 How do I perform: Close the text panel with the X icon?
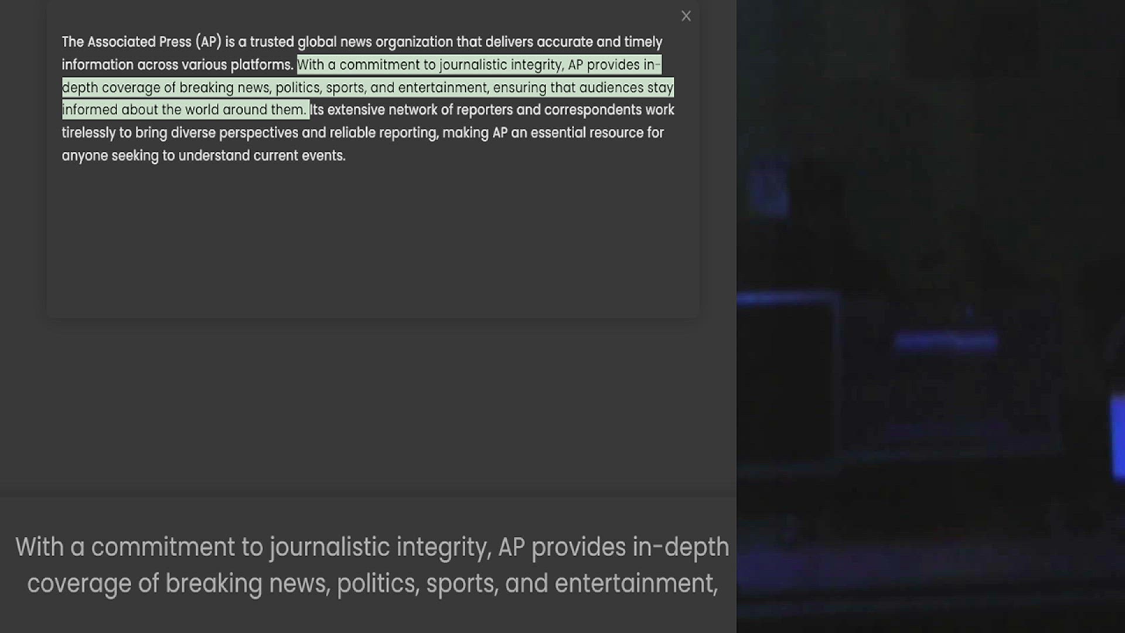tap(686, 16)
